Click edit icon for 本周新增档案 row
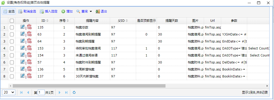The height and width of the screenshot is (100, 274). tap(23, 69)
